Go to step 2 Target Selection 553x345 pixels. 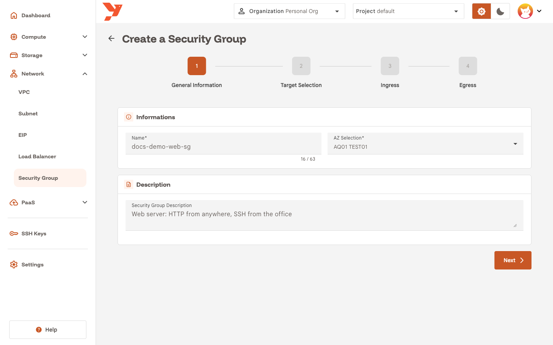point(301,66)
